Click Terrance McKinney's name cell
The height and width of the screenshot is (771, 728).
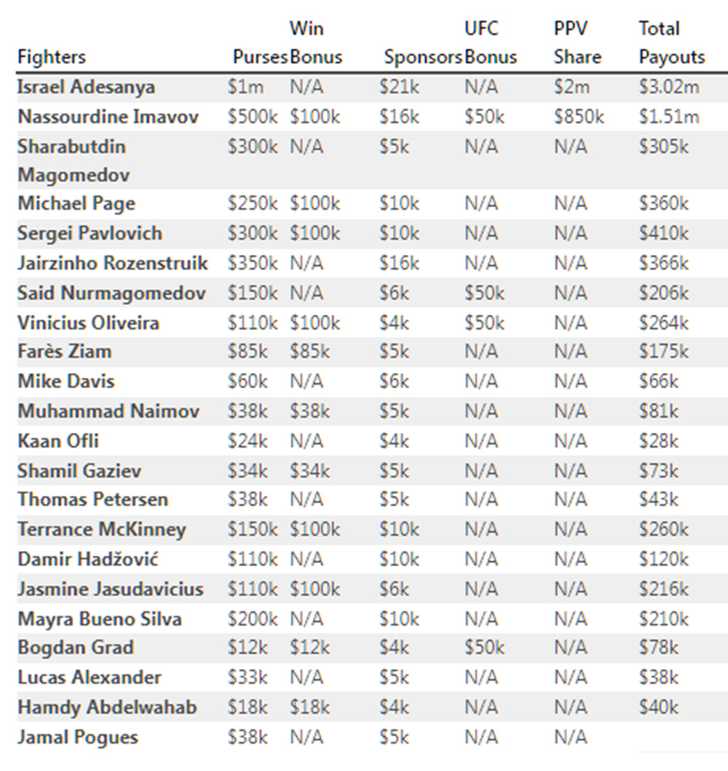coord(101,529)
